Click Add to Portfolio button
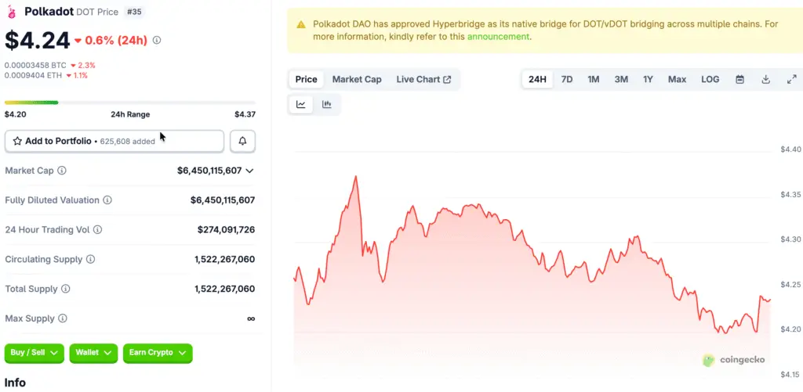 114,142
